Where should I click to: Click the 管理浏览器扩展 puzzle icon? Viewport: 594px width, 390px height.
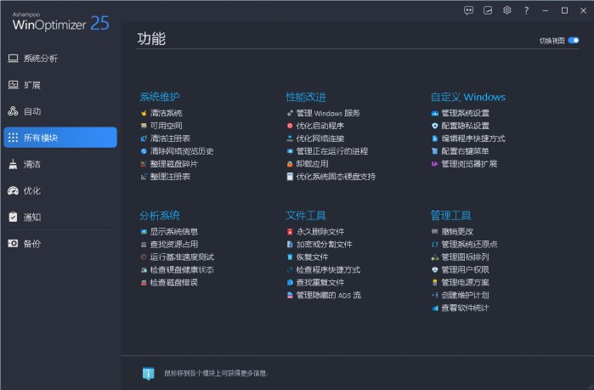pos(435,164)
